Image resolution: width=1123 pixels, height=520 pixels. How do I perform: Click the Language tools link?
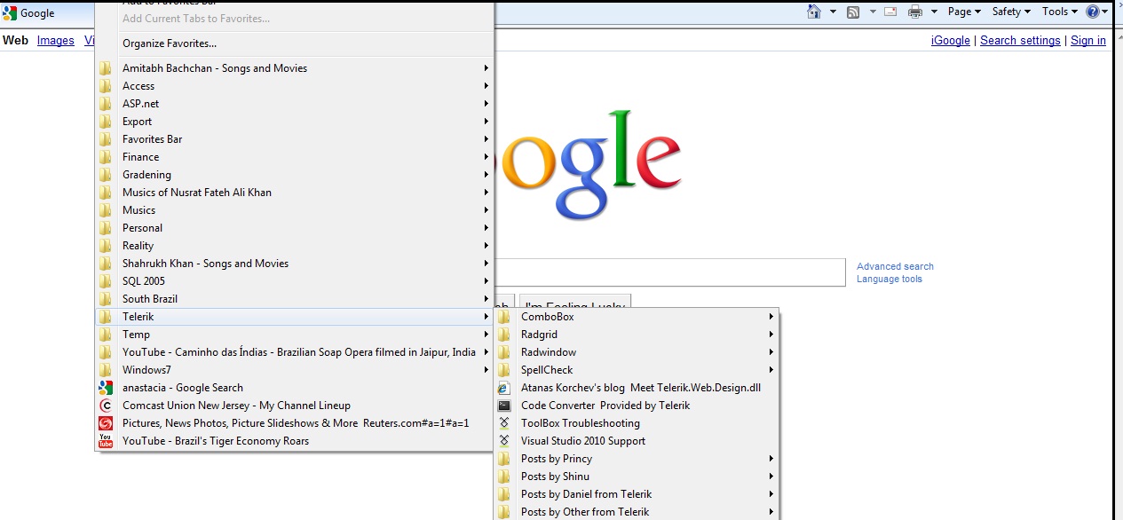point(890,279)
